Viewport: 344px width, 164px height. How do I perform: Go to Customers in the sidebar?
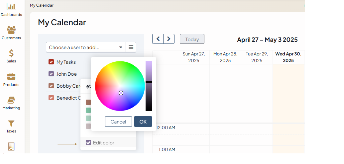click(11, 33)
